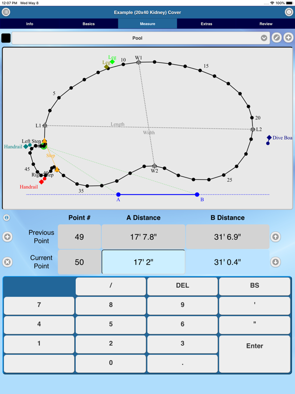The width and height of the screenshot is (295, 394).
Task: Tap the decimal point key
Action: 182,363
